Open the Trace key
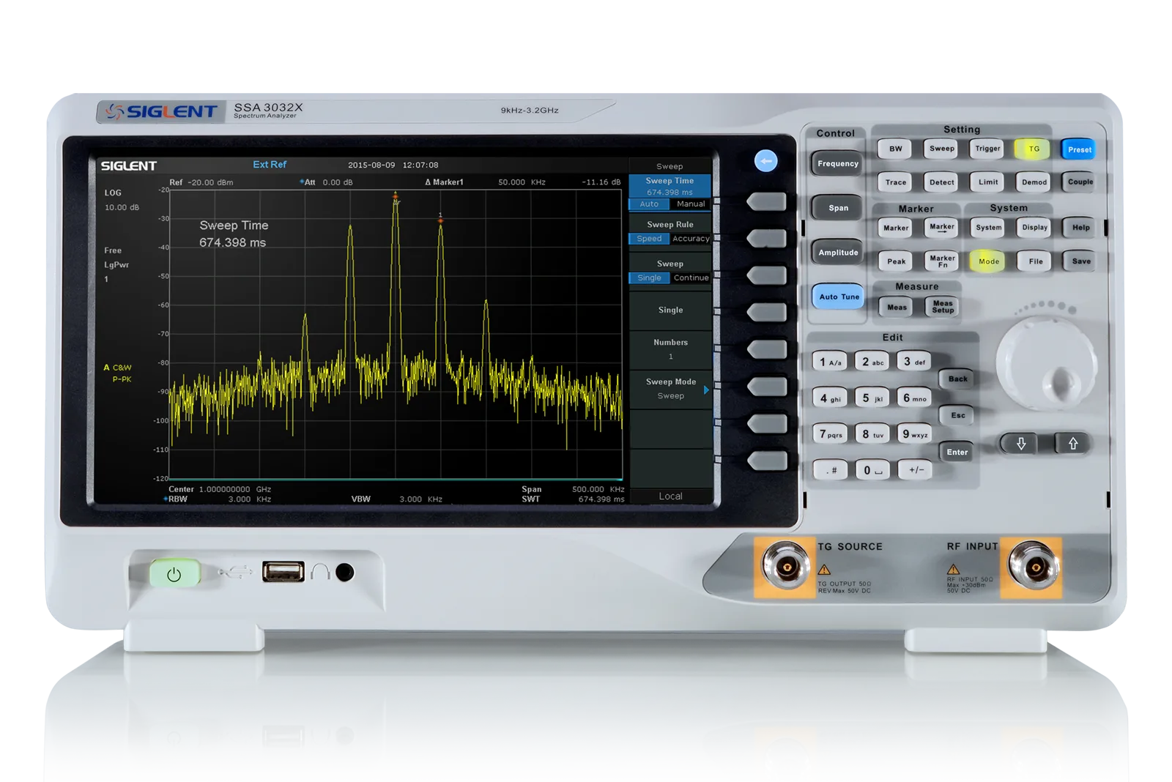This screenshot has height=782, width=1172. (x=895, y=182)
